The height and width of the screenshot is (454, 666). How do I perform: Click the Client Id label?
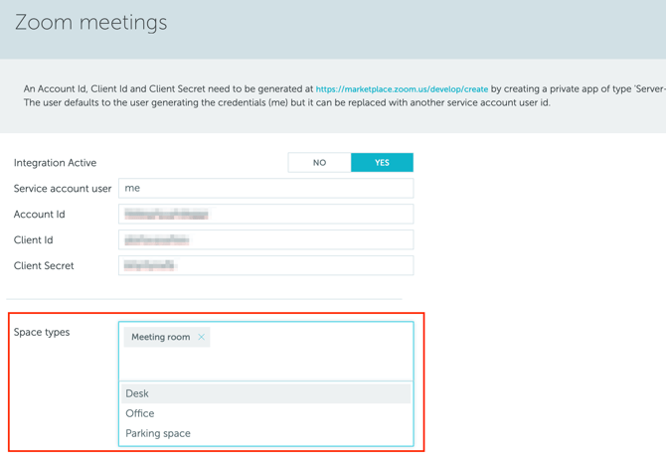point(34,240)
